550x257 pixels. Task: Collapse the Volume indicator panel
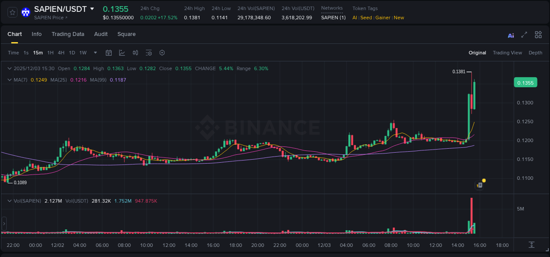pos(9,200)
